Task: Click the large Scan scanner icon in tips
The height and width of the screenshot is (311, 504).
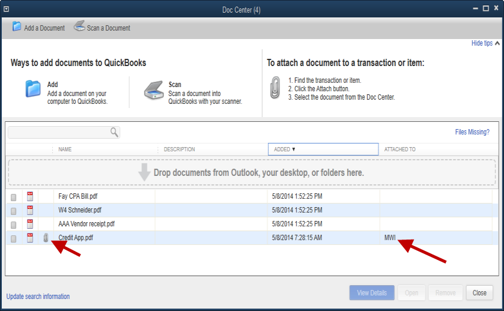Action: pyautogui.click(x=154, y=90)
